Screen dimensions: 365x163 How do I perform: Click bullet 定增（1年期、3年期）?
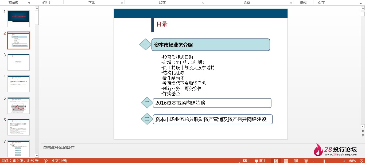tap(184, 62)
